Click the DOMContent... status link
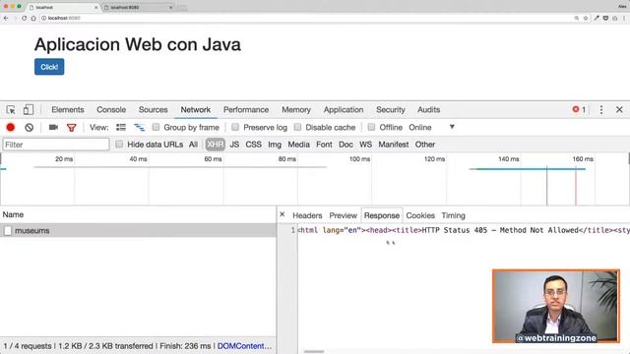Image resolution: width=630 pixels, height=354 pixels. click(245, 346)
